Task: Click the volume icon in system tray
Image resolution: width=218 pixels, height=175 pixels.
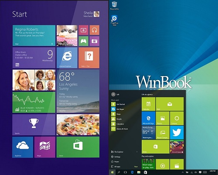Action: [x=196, y=172]
